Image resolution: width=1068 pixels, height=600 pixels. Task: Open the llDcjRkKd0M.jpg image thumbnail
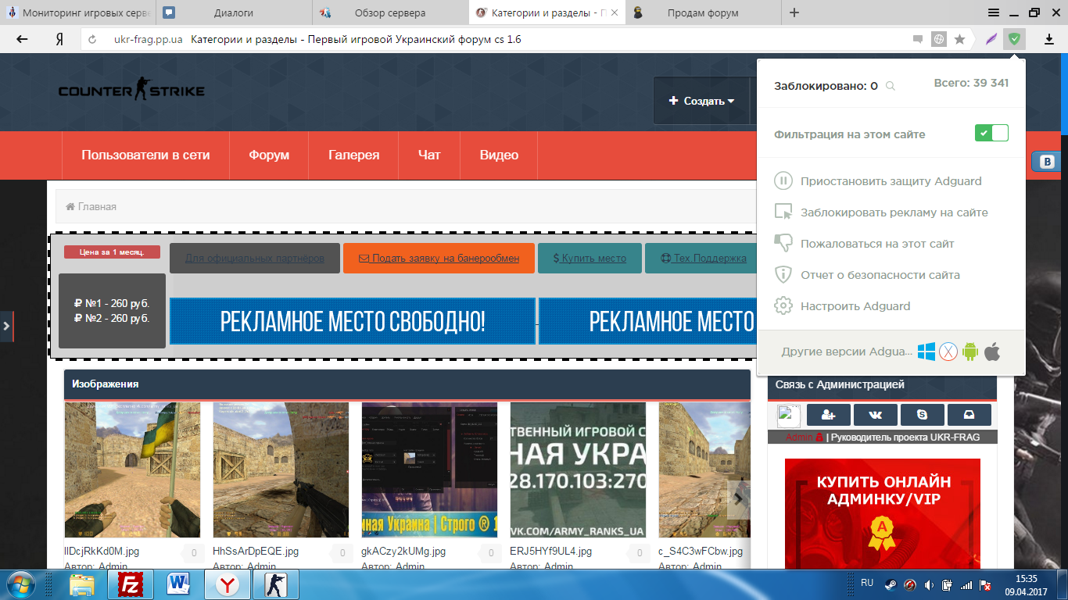coord(132,470)
